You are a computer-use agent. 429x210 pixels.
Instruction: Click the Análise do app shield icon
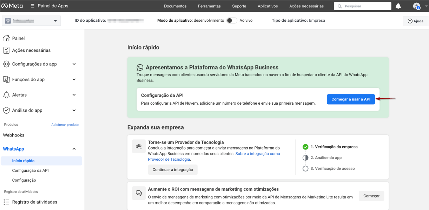(6, 110)
